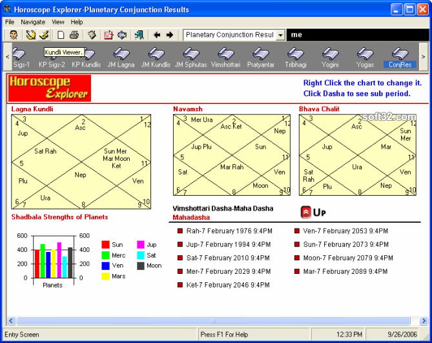Click the red Sun legend swatch
432x343 pixels.
coord(105,245)
